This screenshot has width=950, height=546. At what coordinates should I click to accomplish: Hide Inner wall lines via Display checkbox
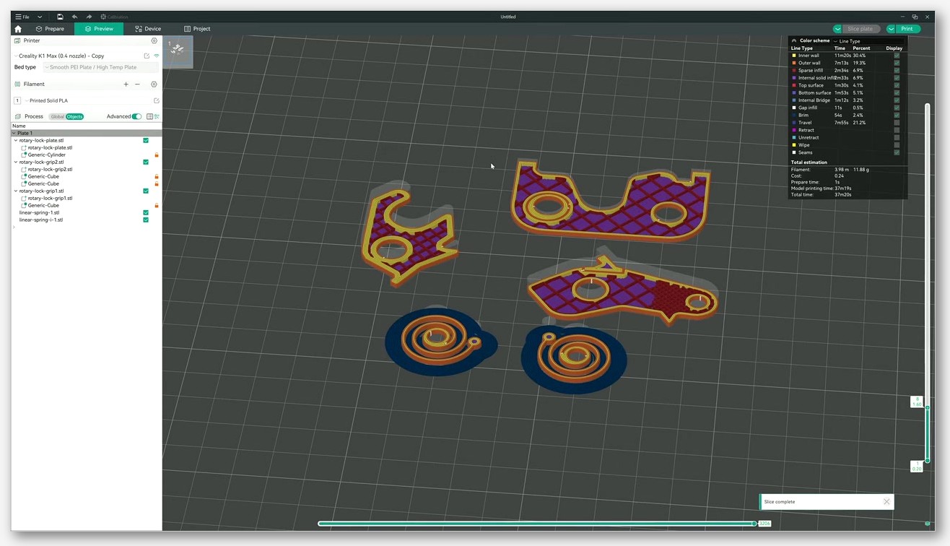(897, 56)
